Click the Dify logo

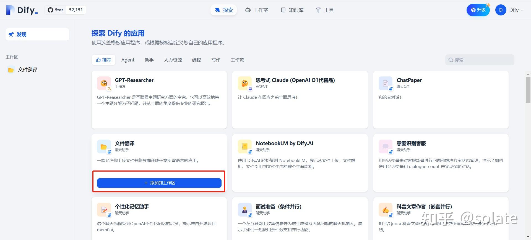point(22,10)
